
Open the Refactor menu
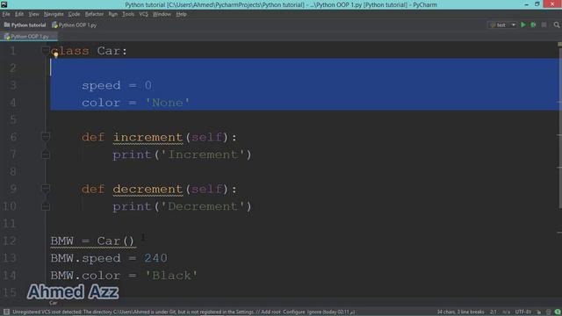94,14
